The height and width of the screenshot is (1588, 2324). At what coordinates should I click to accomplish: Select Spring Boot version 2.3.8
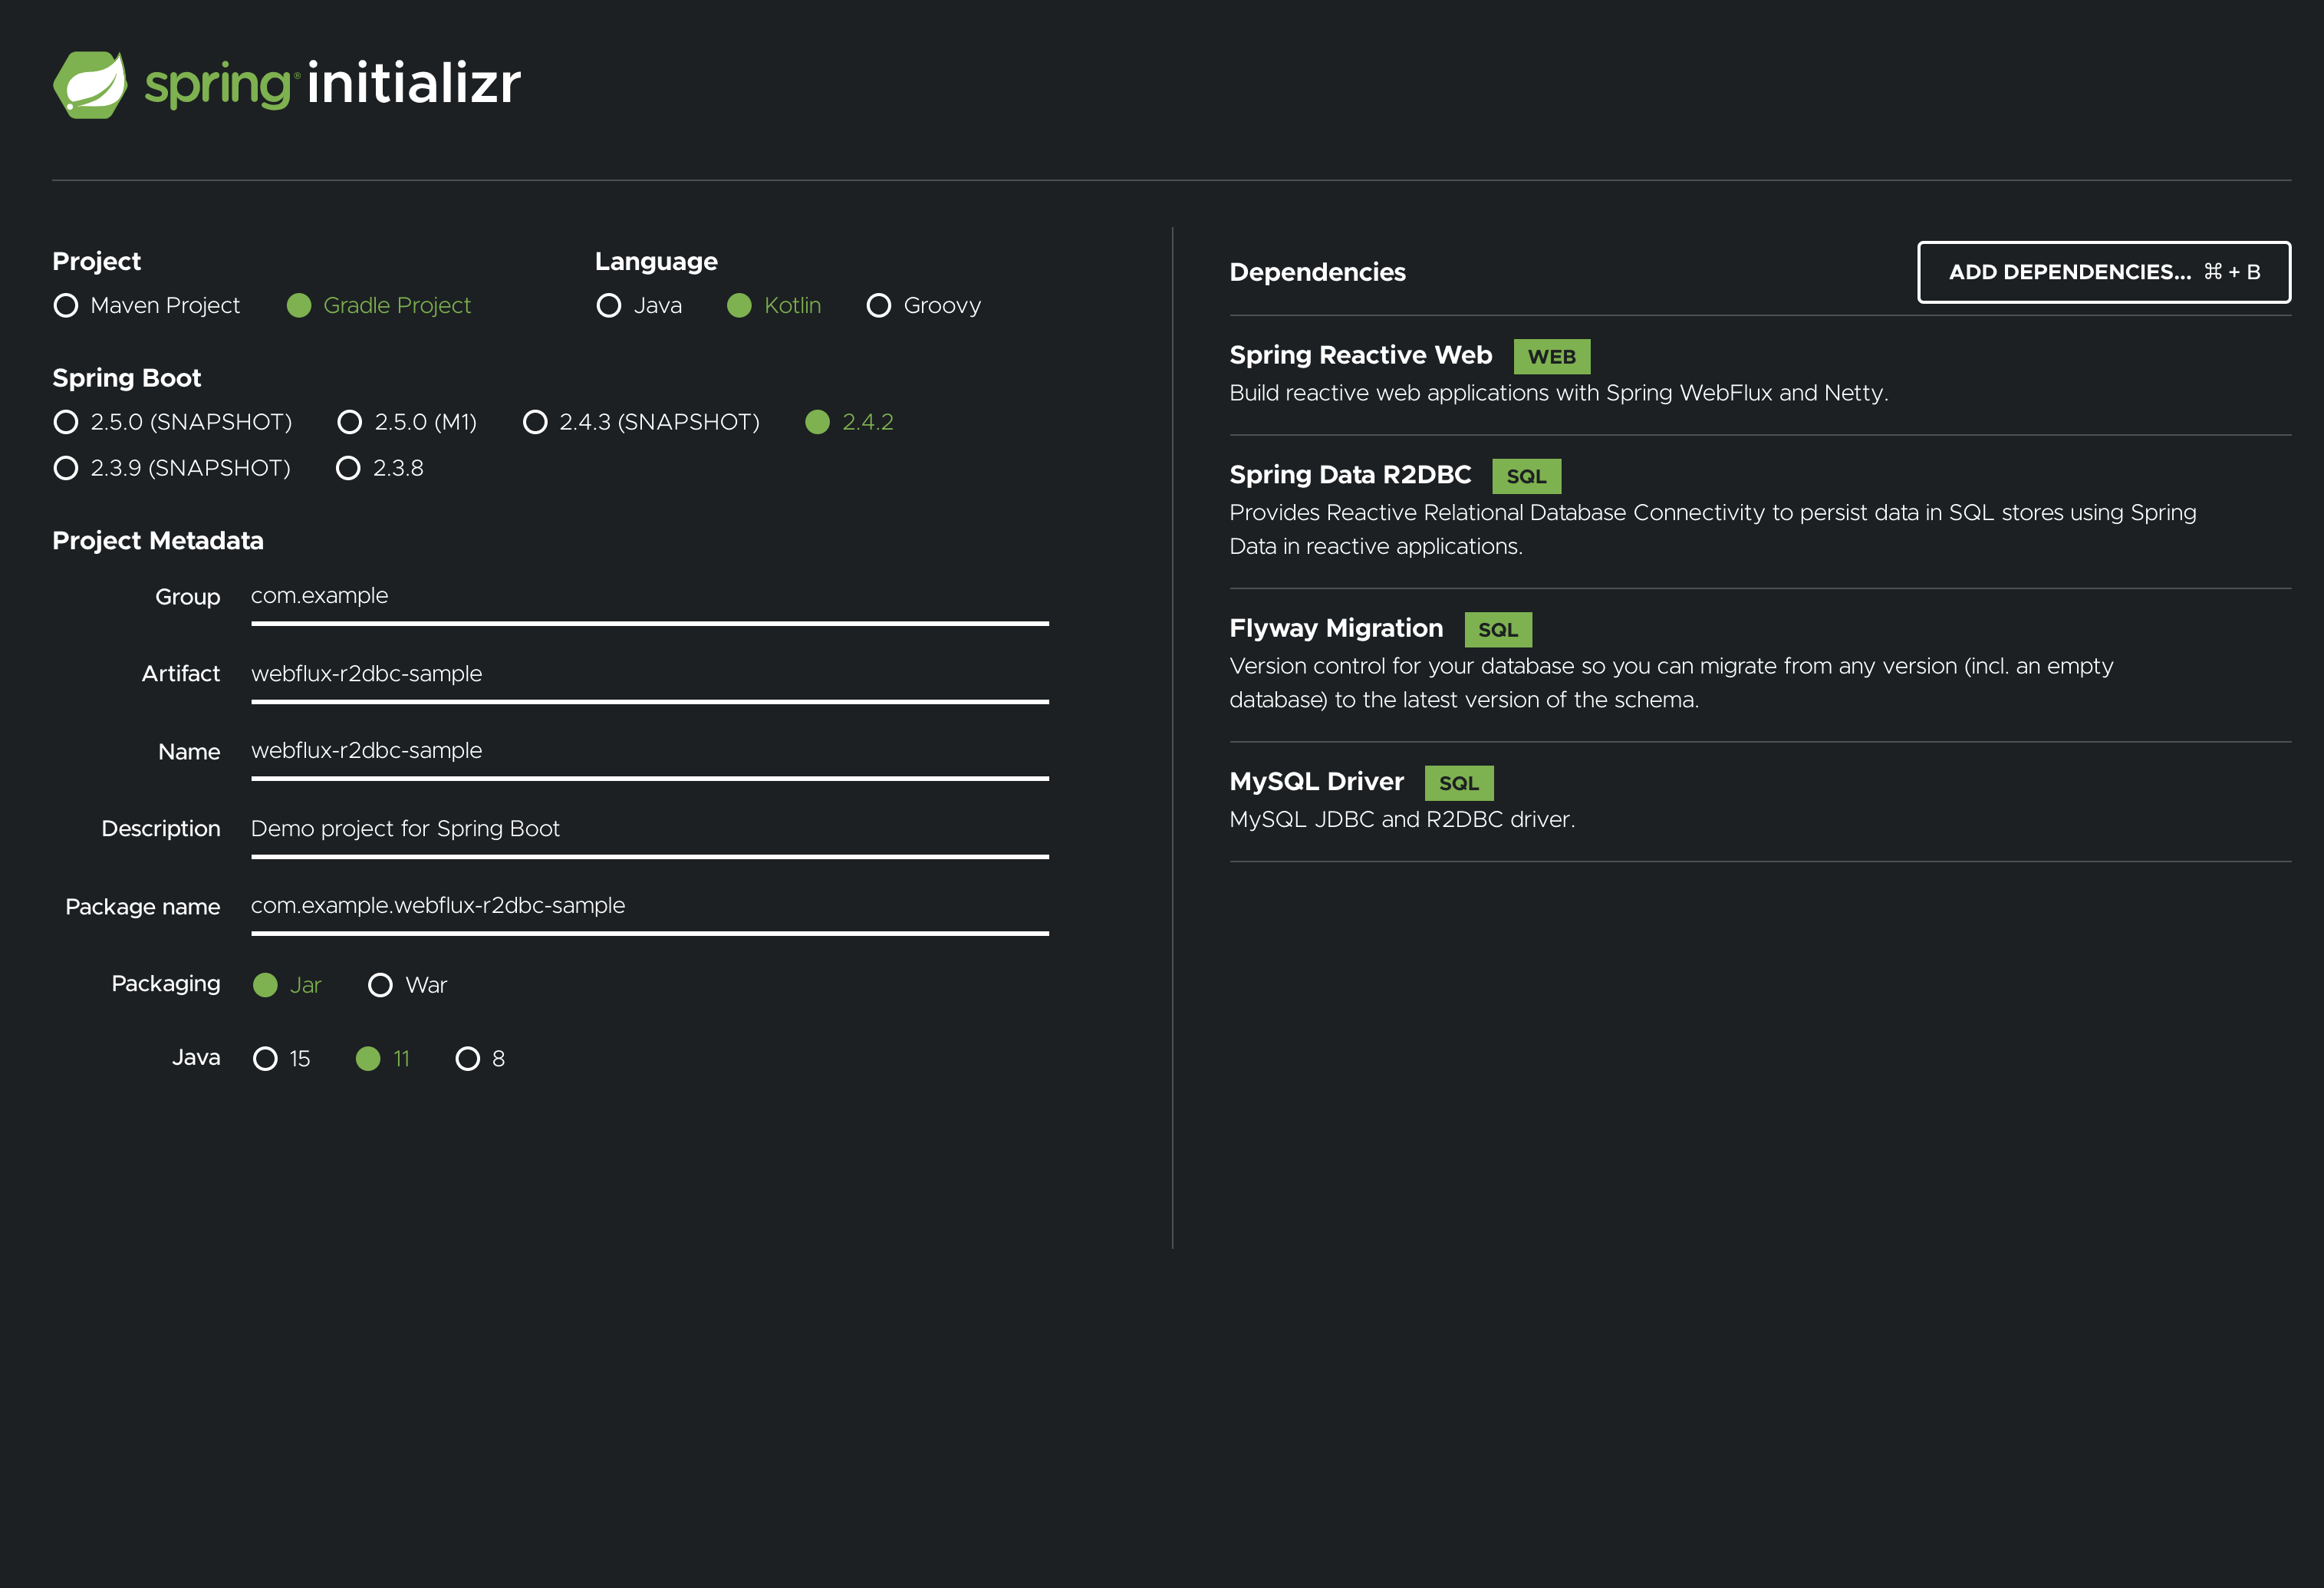(x=348, y=468)
